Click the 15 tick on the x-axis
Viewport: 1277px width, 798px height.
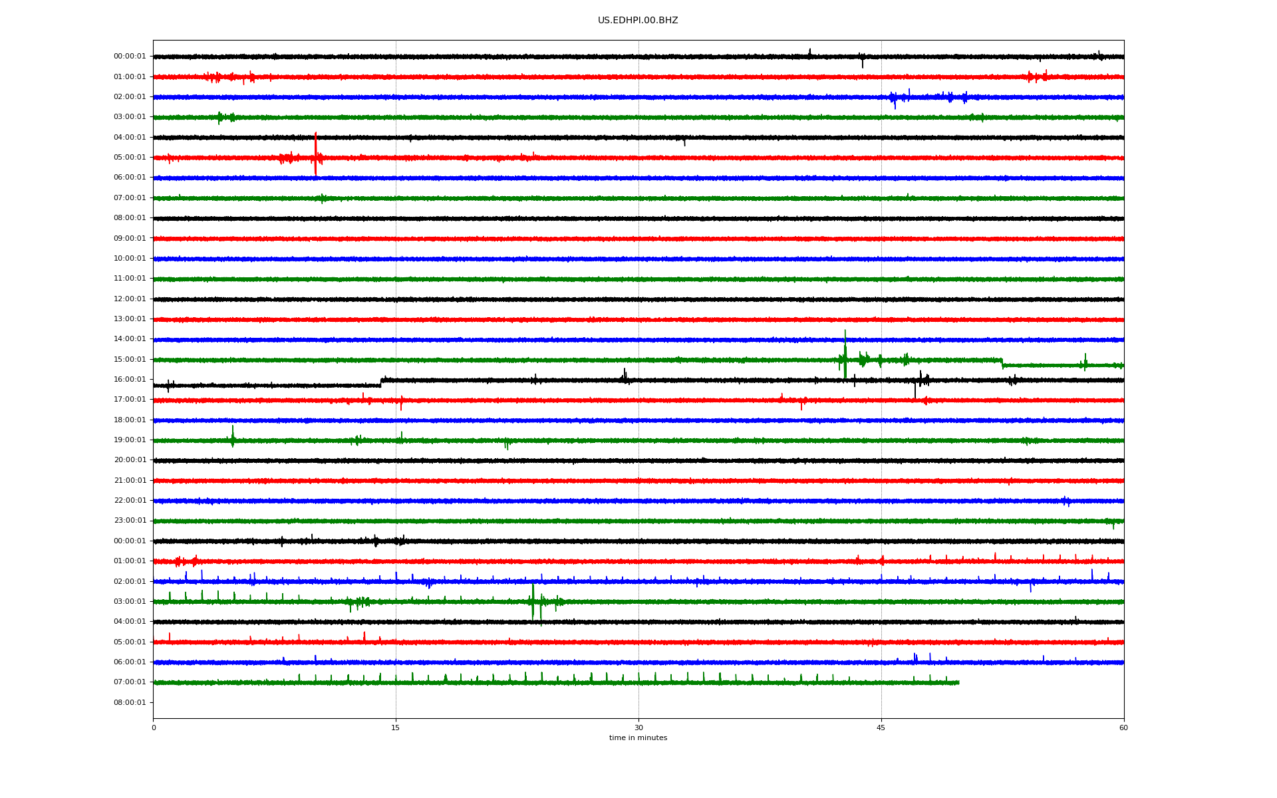396,728
